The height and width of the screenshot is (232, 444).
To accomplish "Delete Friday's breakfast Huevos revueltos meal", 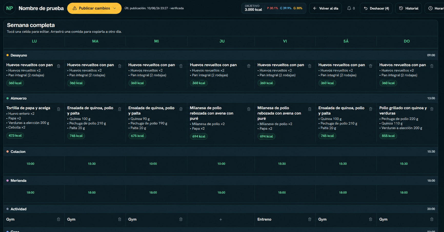I will (x=310, y=66).
